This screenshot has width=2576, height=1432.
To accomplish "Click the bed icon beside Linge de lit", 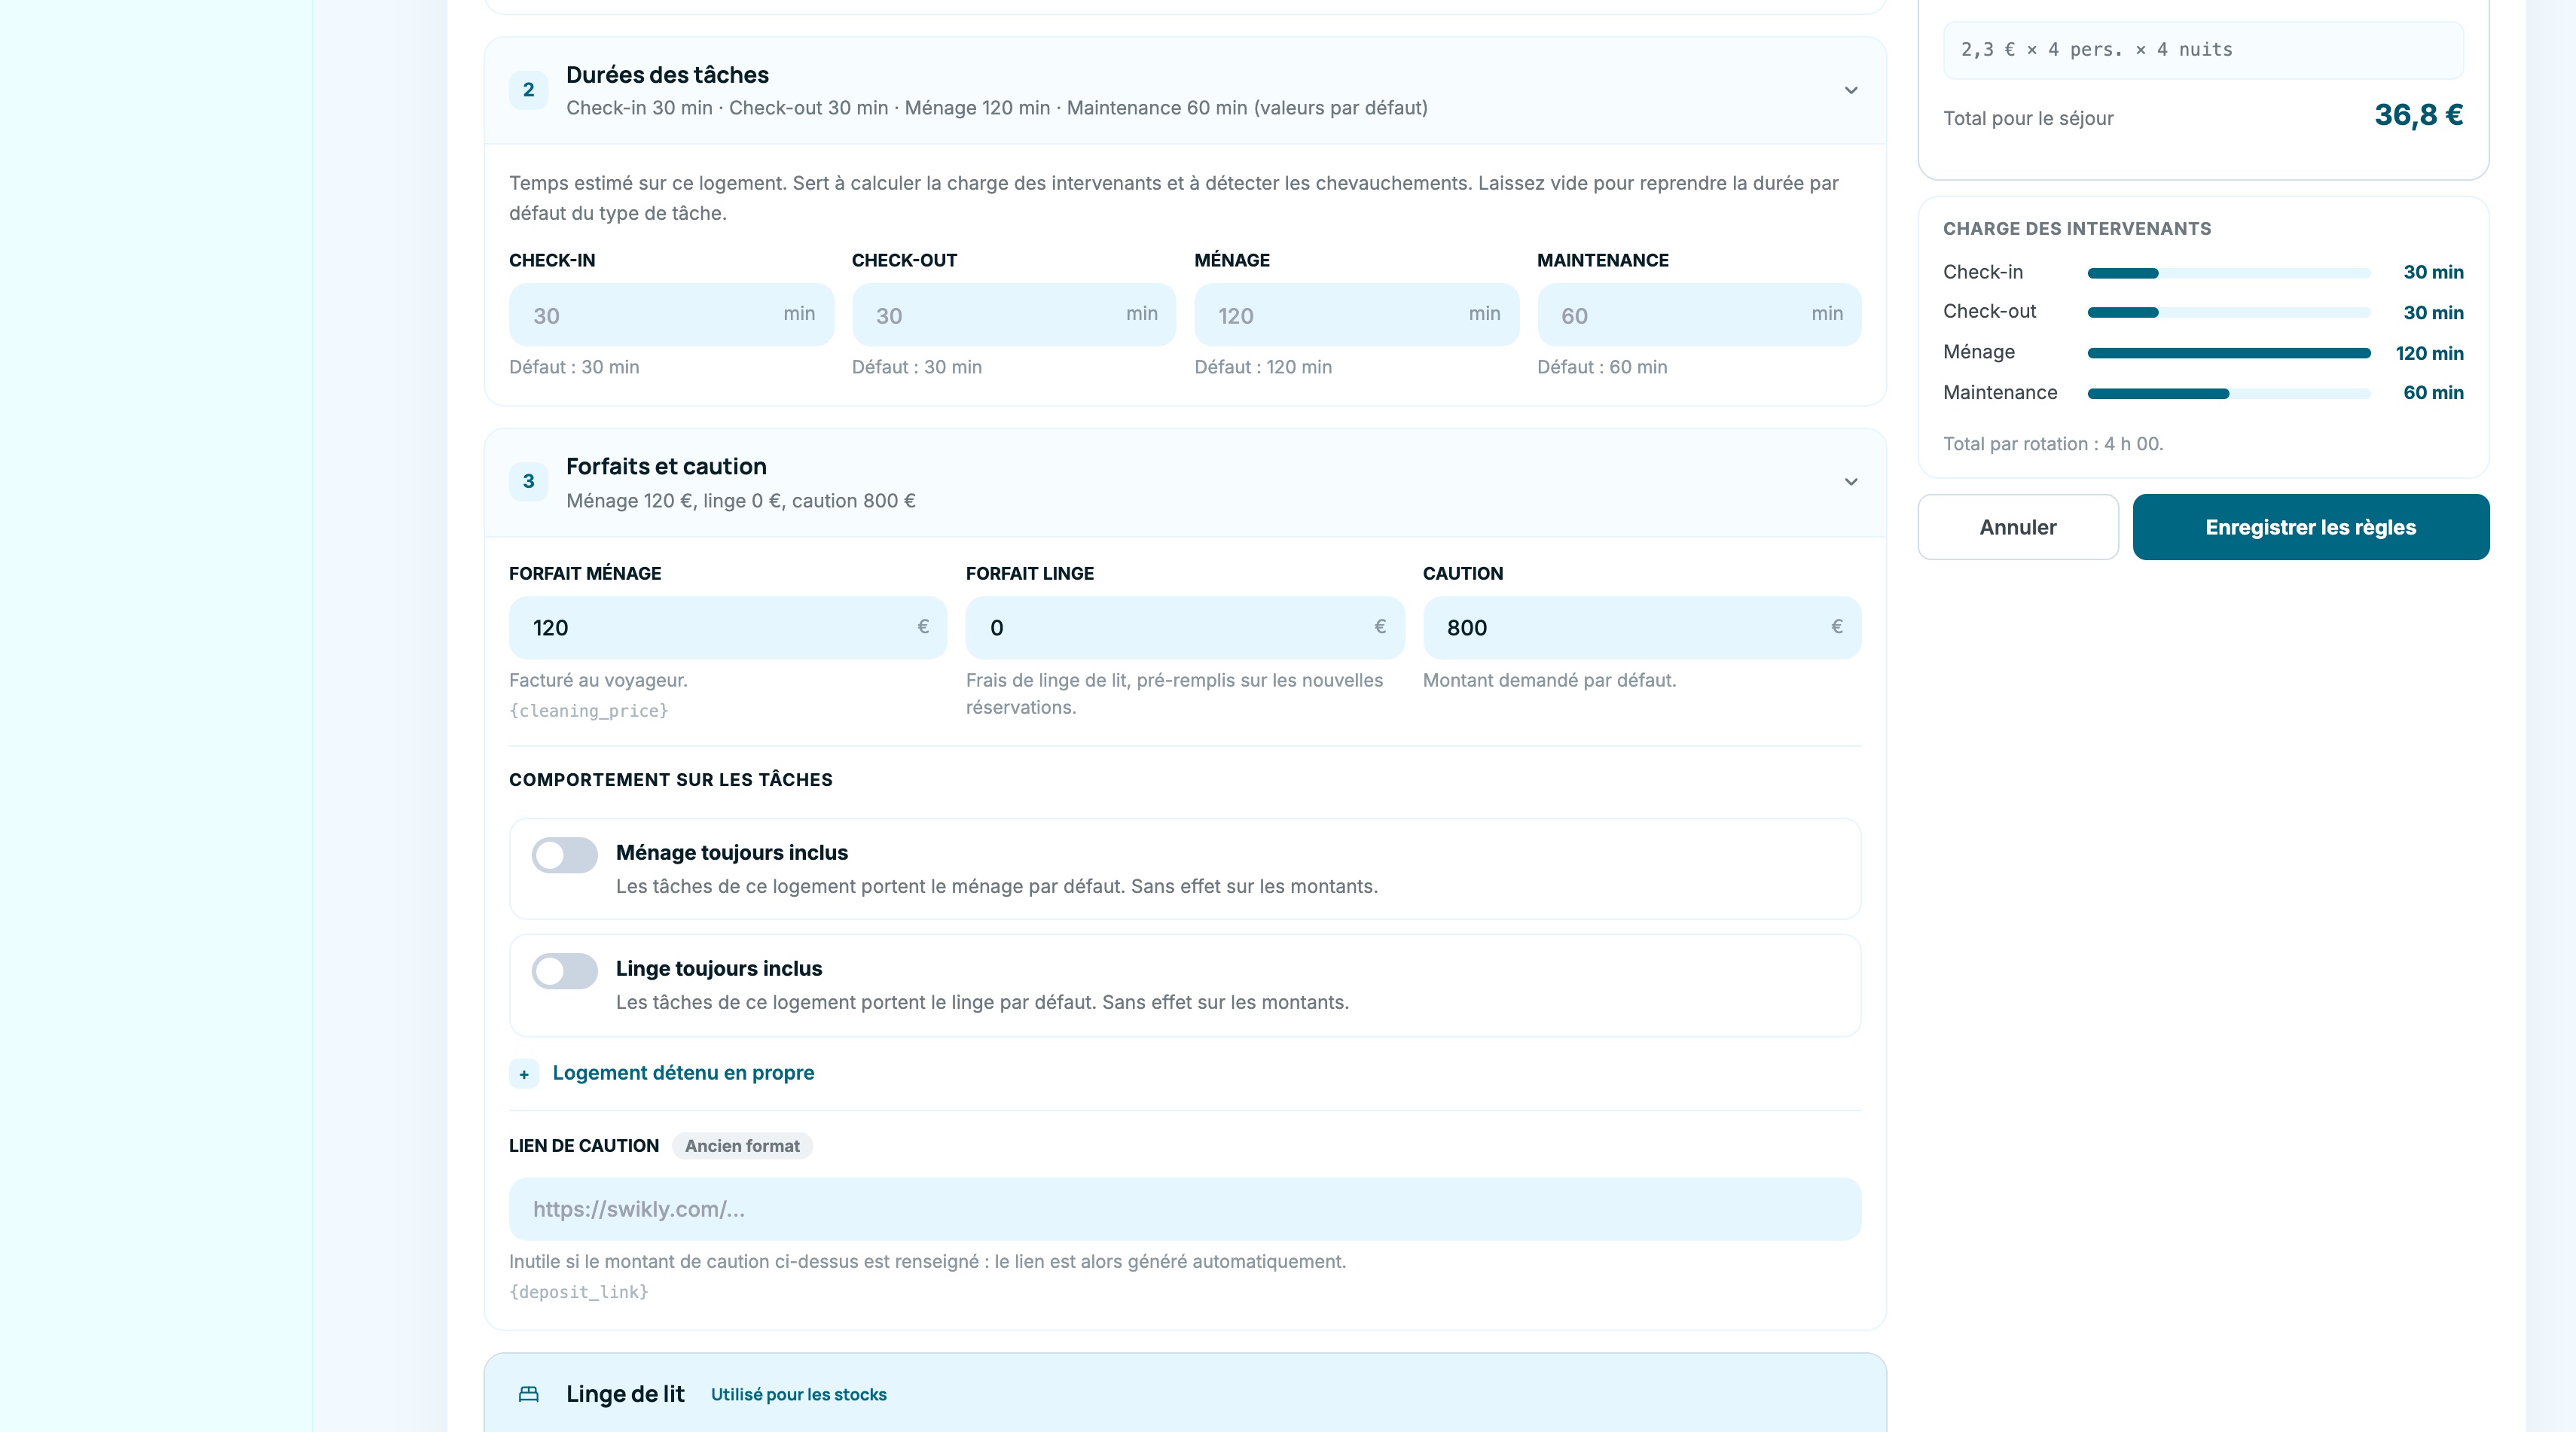I will coord(528,1394).
